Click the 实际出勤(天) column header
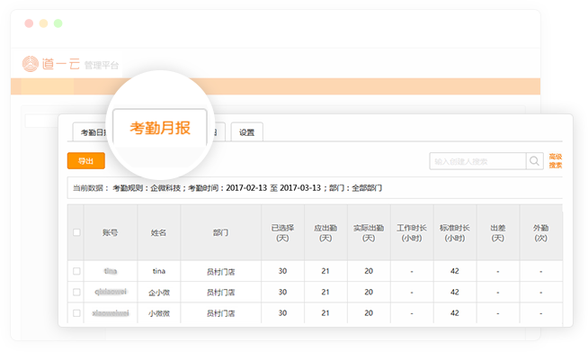 369,232
